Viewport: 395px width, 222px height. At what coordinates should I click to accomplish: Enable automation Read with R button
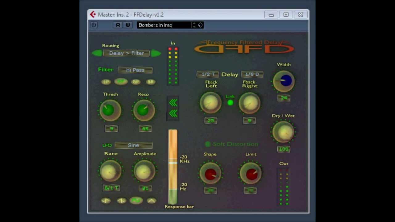pos(118,25)
